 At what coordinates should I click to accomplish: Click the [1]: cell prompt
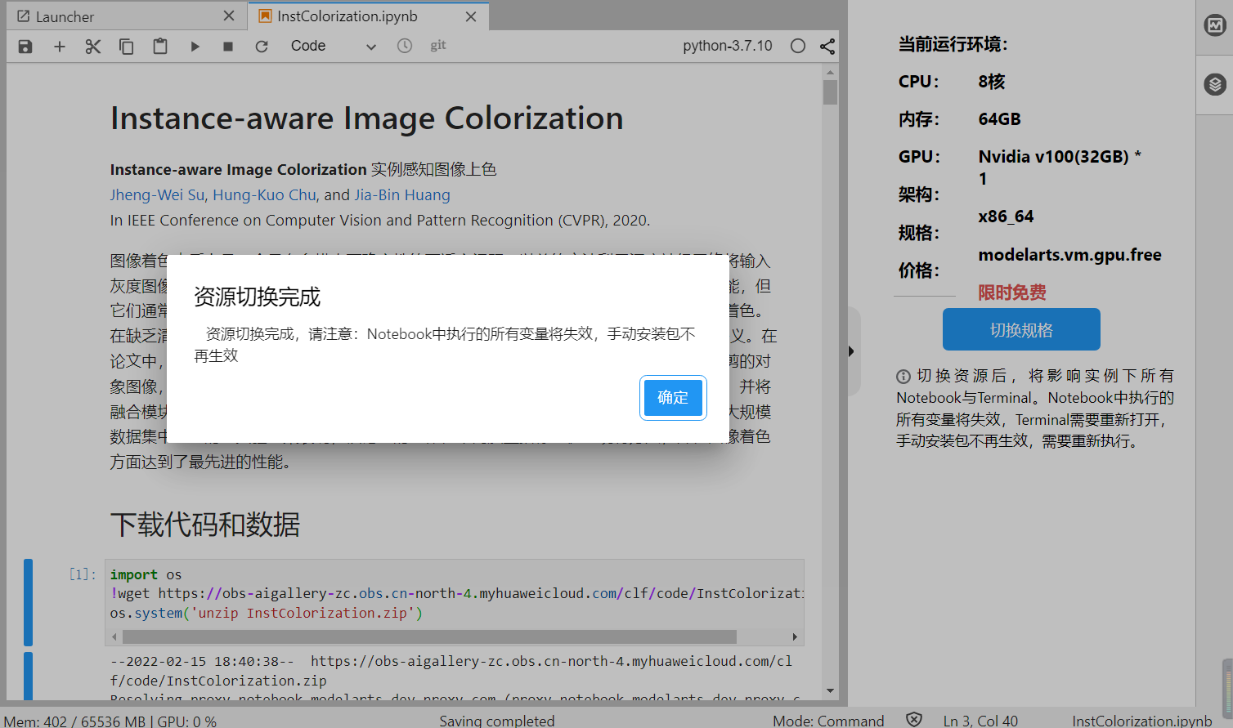(x=83, y=574)
